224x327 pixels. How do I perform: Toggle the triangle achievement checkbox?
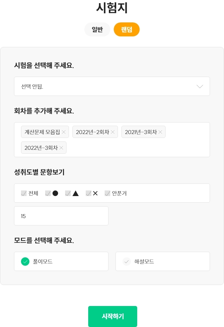coord(68,193)
